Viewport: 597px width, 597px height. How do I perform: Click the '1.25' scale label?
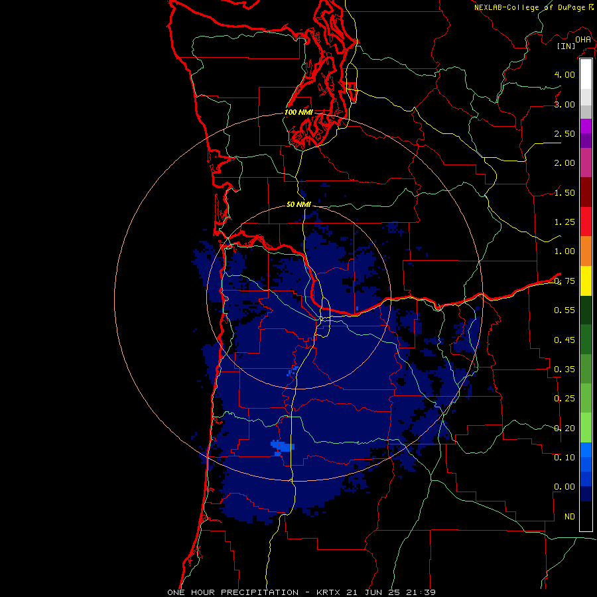pos(564,222)
